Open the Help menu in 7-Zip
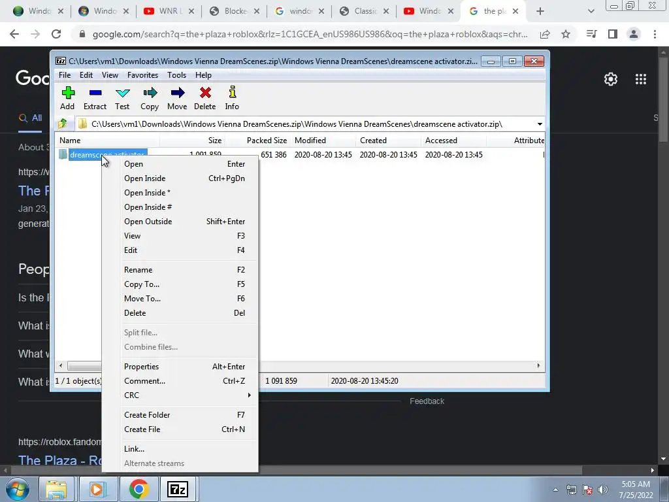This screenshot has width=669, height=502. point(204,75)
